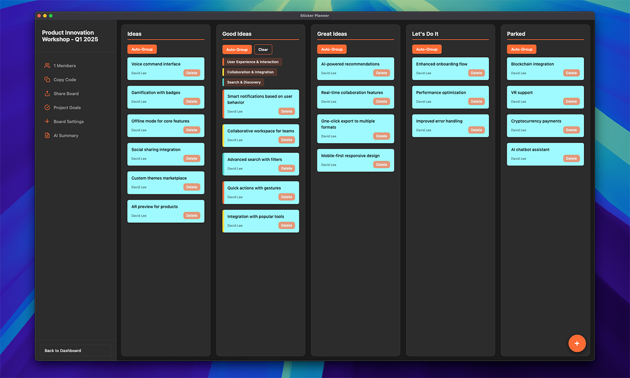Auto-Group the Ideas column
This screenshot has width=630, height=378.
point(142,49)
